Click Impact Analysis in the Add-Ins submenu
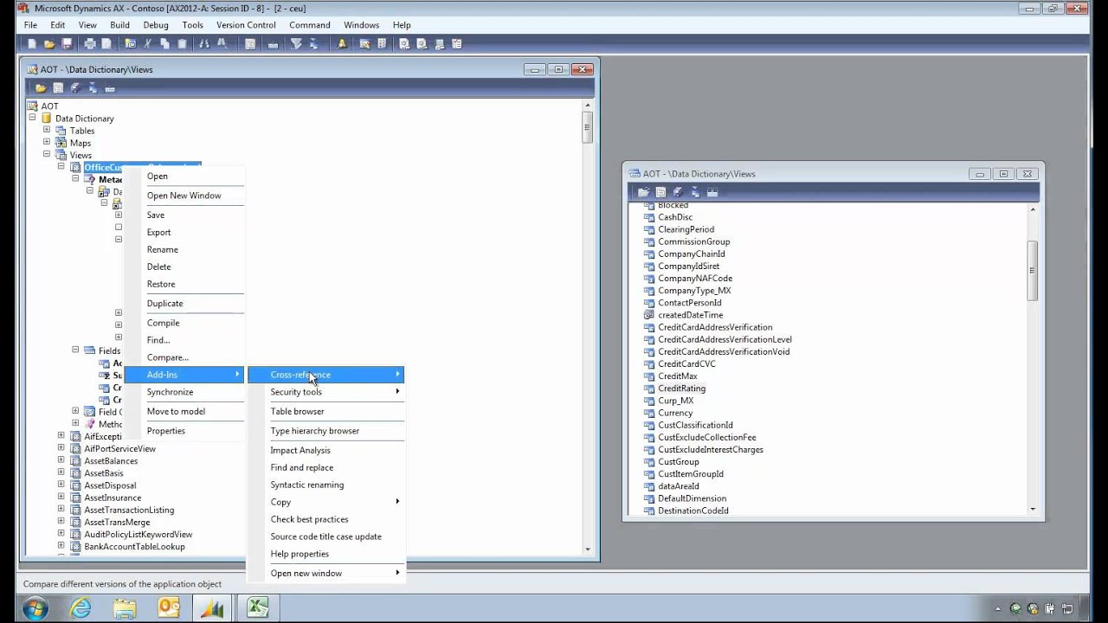Screen dimensions: 1108x623 point(325,450)
